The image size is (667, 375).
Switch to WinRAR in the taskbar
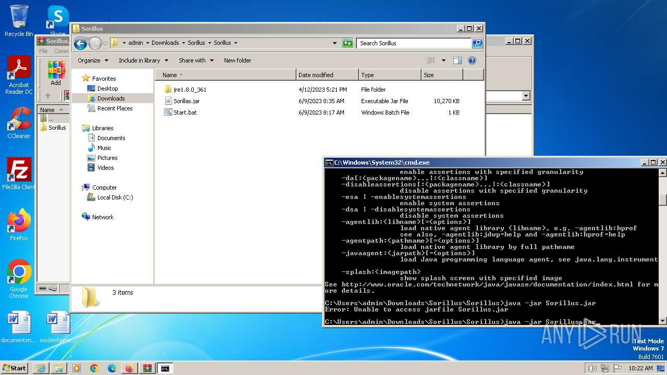147,368
